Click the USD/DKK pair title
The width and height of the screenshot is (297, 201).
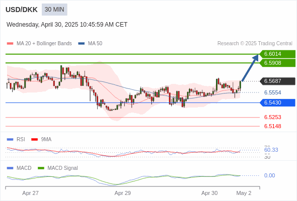(22, 10)
